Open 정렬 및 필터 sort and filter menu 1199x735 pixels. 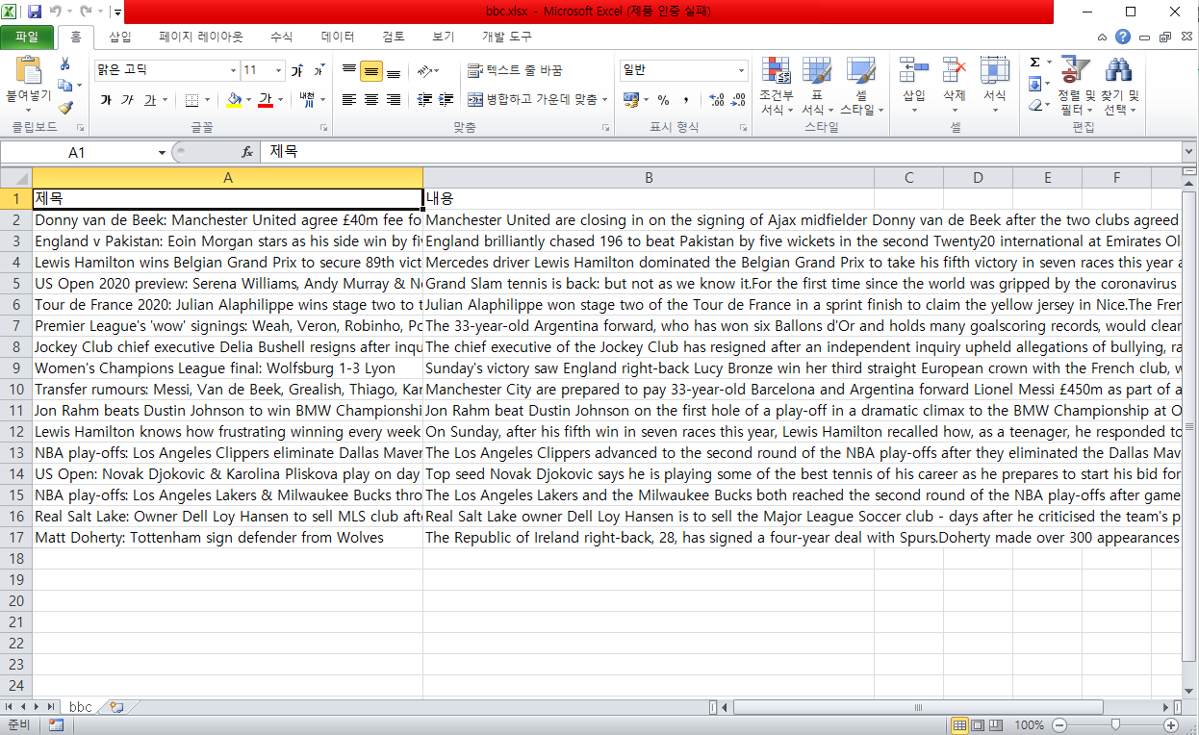click(1077, 86)
